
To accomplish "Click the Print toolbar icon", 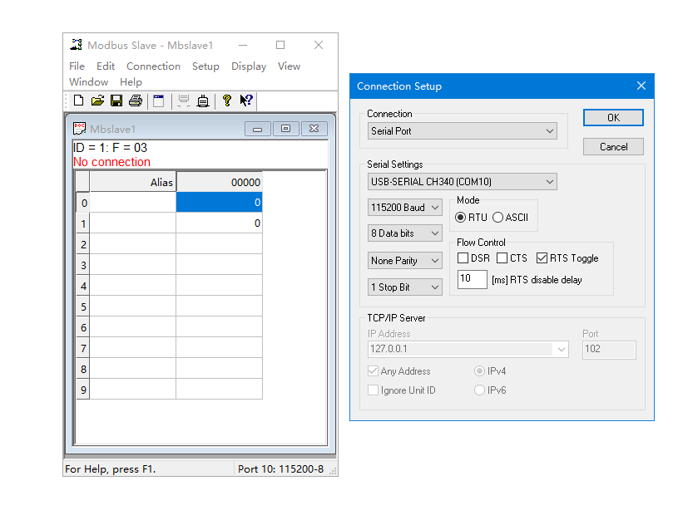I will click(136, 101).
